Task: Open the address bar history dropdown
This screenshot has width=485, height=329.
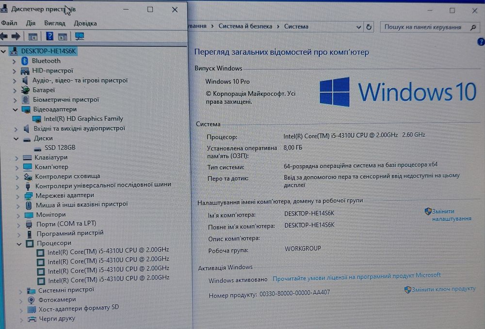Action: coord(358,27)
